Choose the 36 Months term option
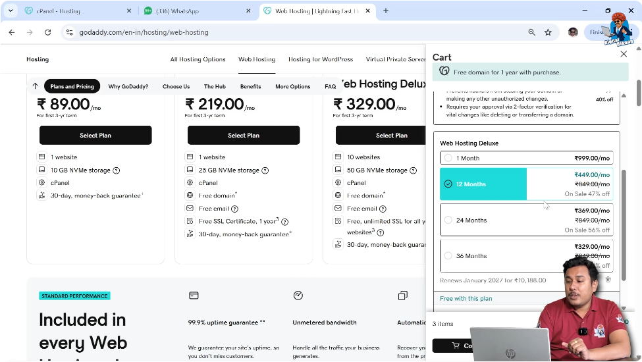This screenshot has width=642, height=362. click(x=527, y=255)
